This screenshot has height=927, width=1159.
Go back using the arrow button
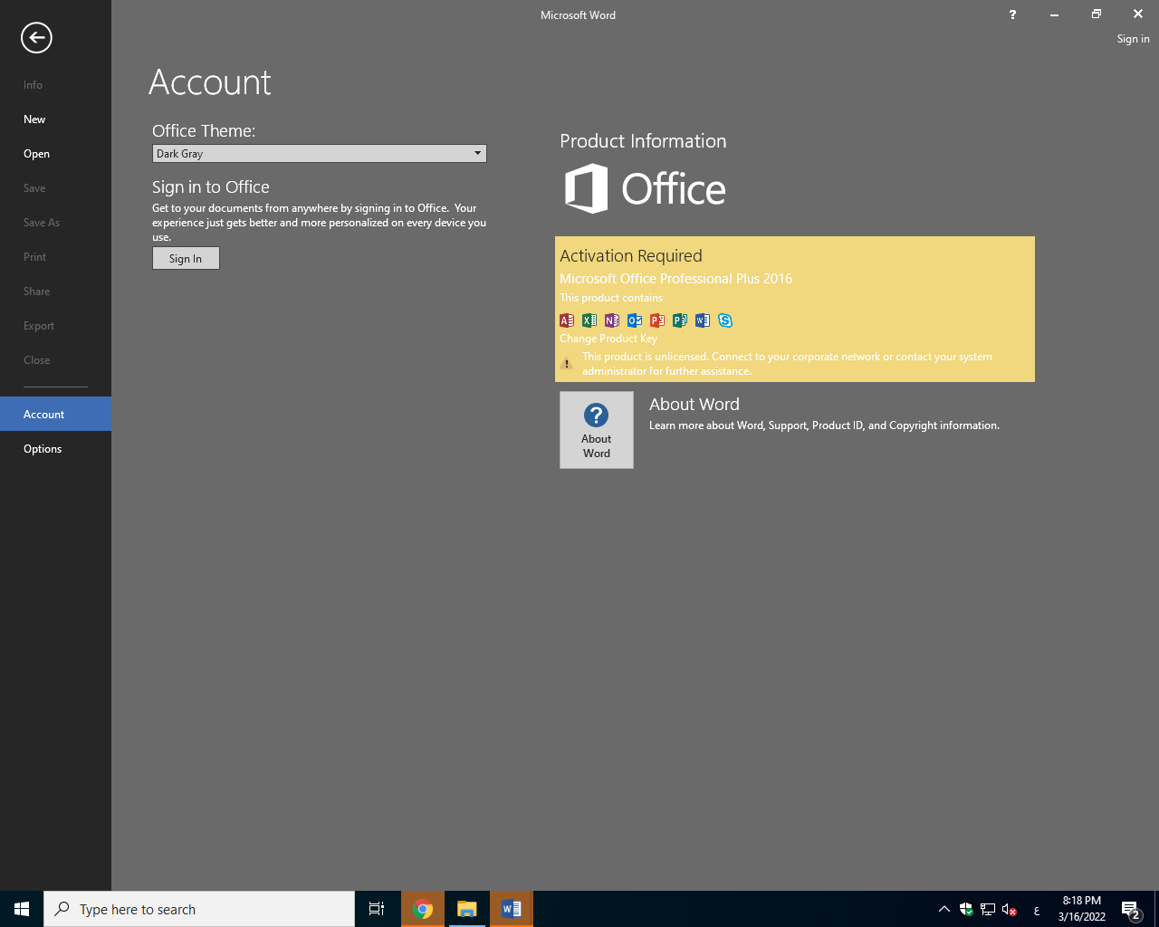click(x=36, y=37)
